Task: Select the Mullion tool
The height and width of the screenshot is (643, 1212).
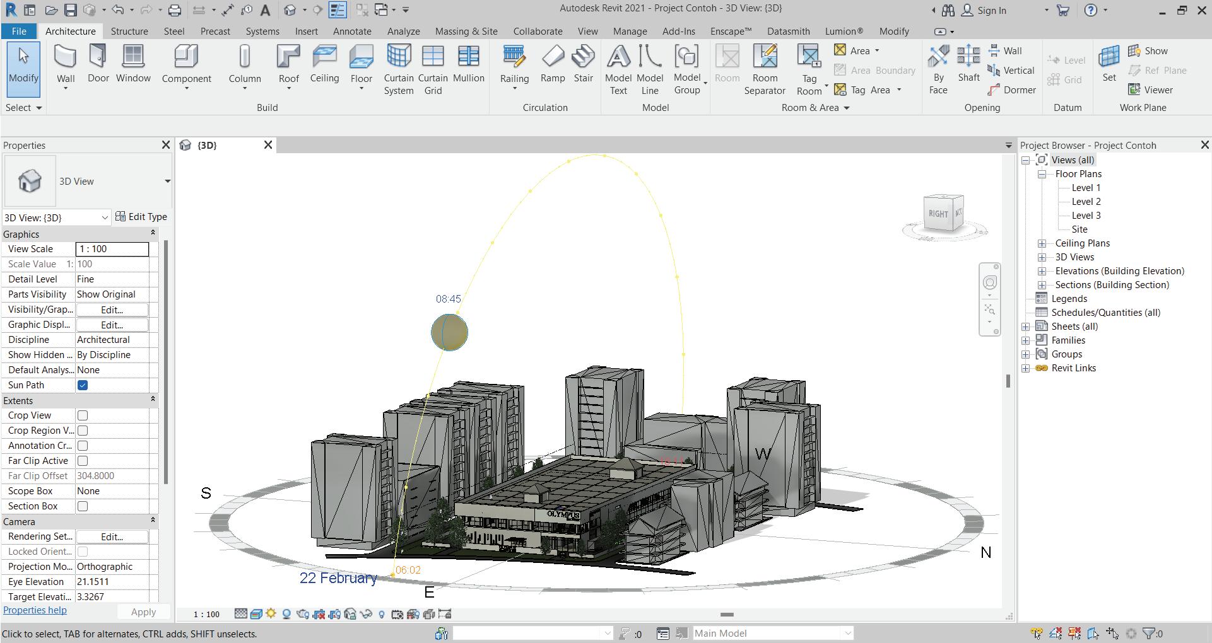Action: click(x=468, y=64)
